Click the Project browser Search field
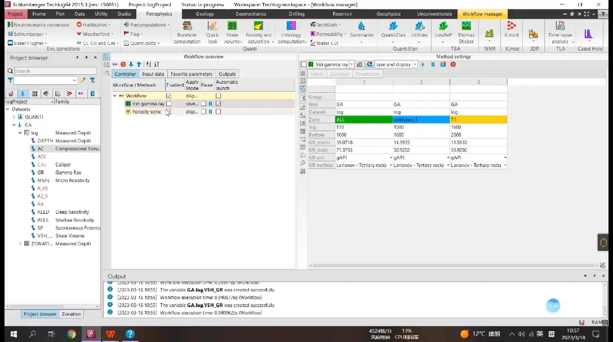This screenshot has height=342, width=613. 56,71
